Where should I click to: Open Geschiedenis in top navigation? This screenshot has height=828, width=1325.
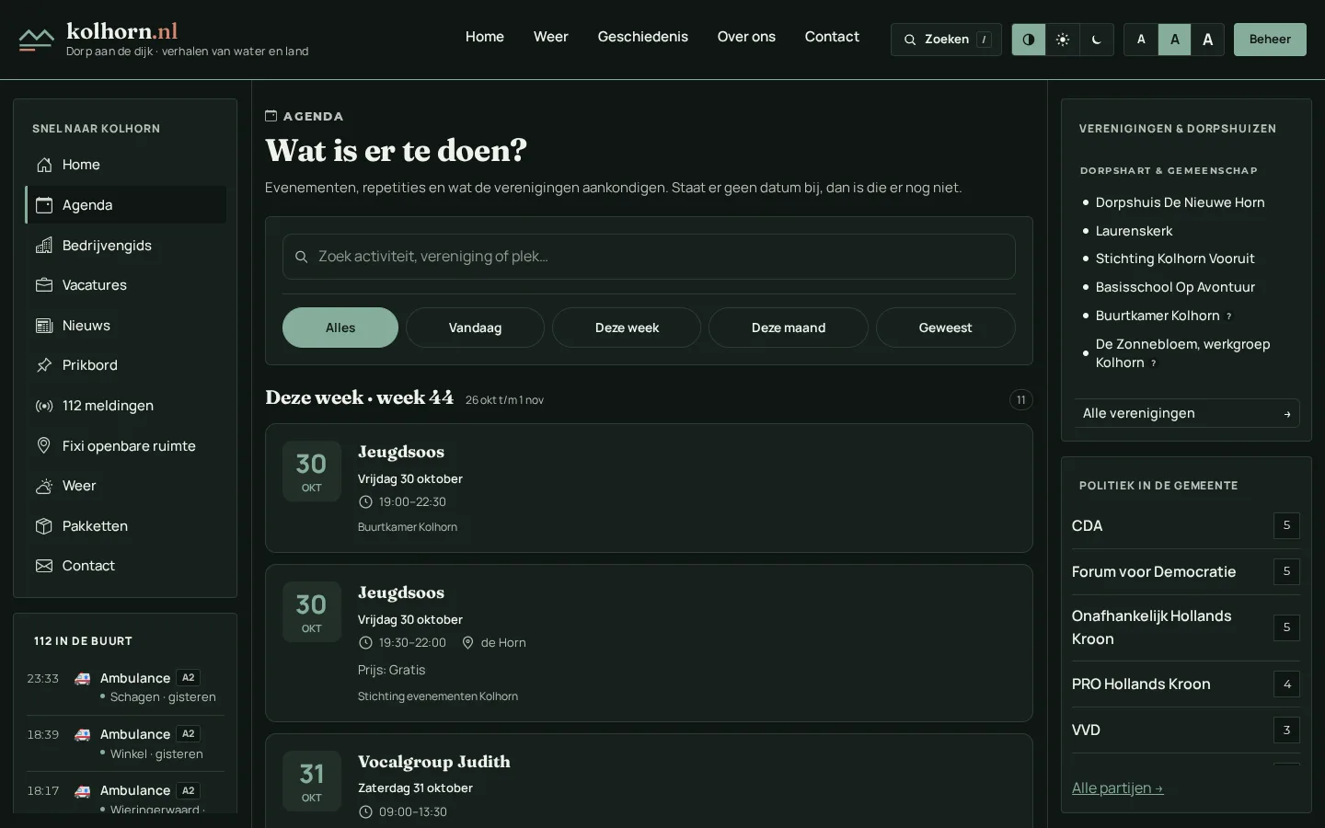click(643, 37)
